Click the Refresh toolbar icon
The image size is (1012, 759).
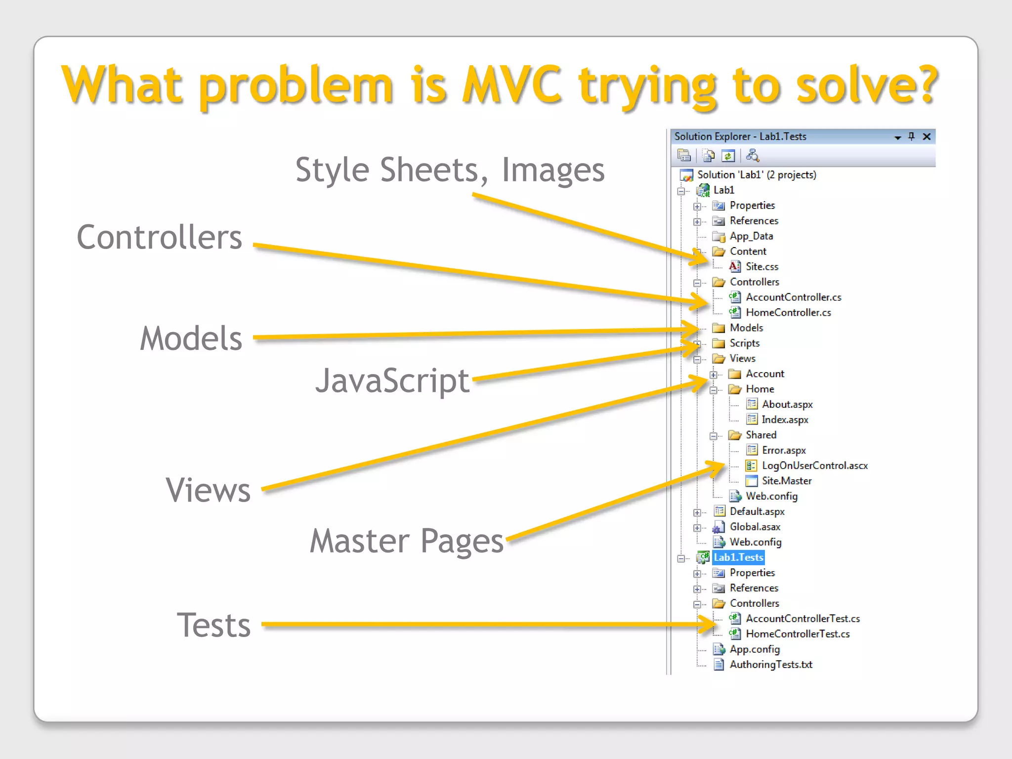click(x=728, y=156)
